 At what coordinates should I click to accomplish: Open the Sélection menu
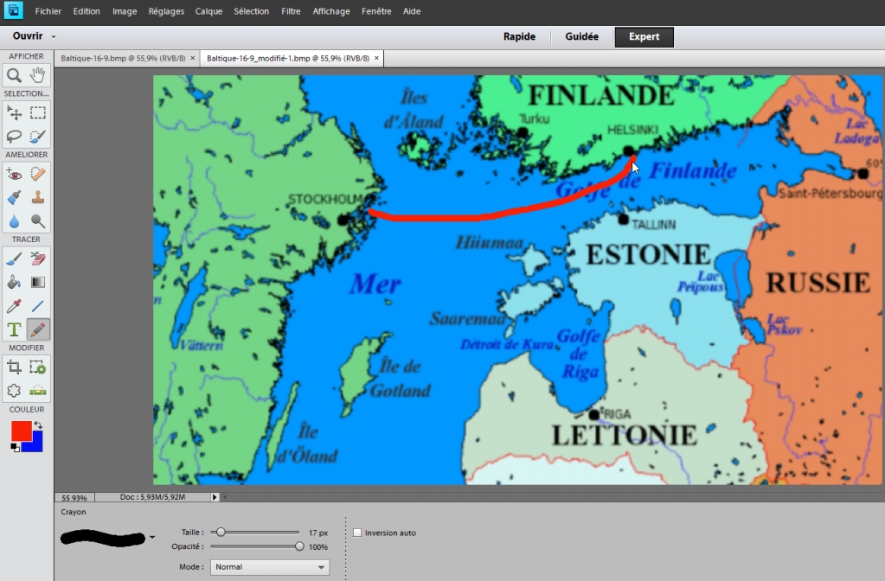(251, 11)
